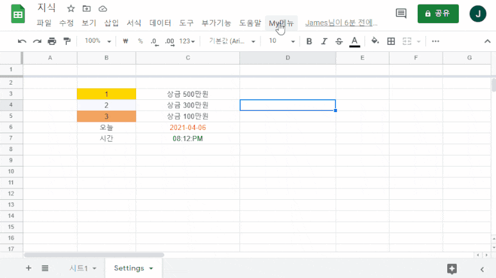Open the 수정 menu
Image resolution: width=496 pixels, height=278 pixels.
pos(67,23)
